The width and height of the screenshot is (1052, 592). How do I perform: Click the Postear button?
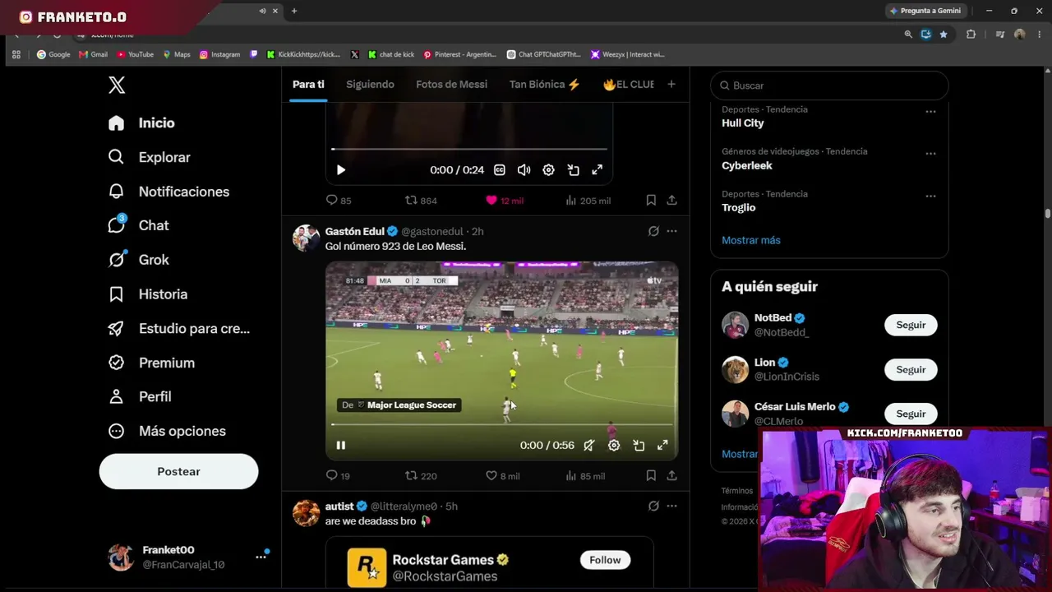(178, 471)
